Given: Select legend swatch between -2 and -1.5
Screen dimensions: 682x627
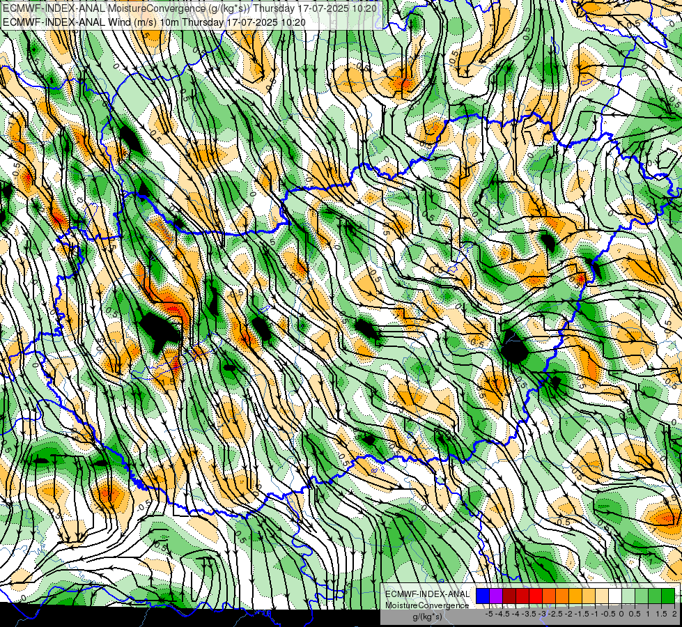Looking at the screenshot, I should click(576, 596).
